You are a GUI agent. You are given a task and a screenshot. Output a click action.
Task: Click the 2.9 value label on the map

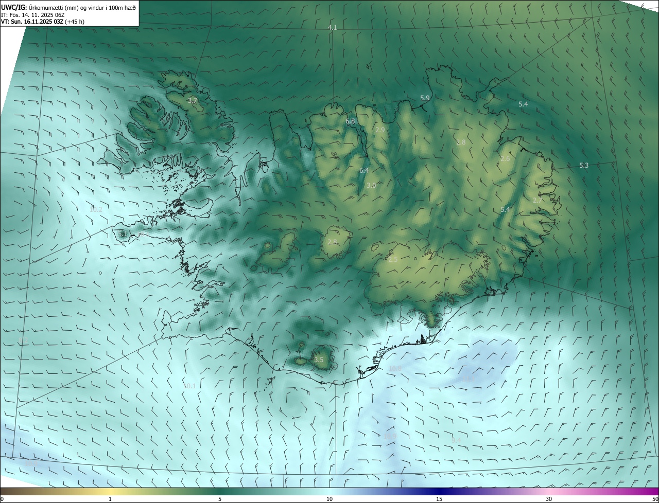380,130
